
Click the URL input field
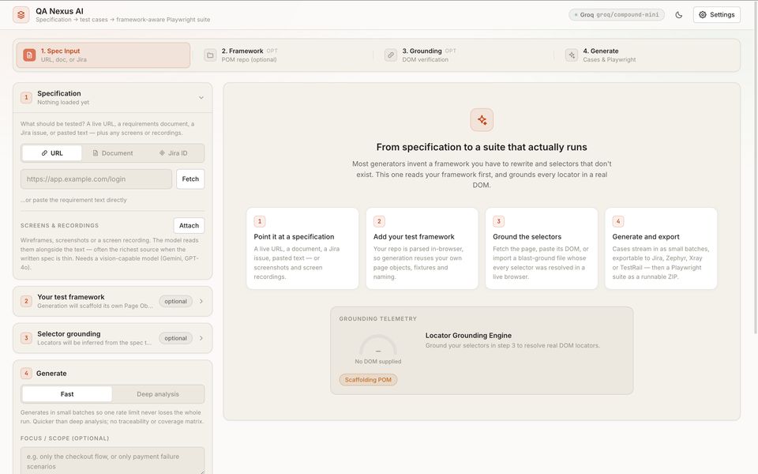[x=96, y=179]
